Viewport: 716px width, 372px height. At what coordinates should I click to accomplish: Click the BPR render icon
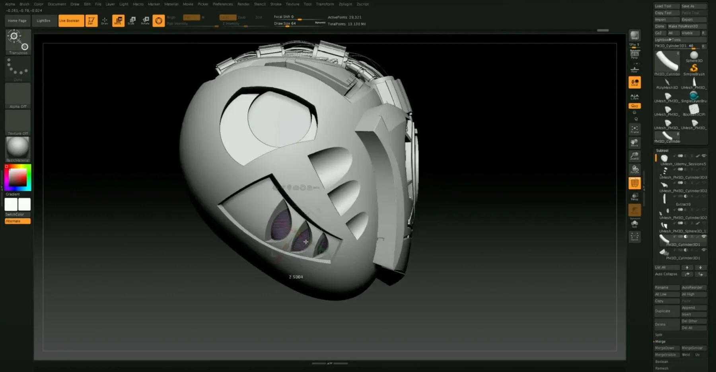point(634,36)
